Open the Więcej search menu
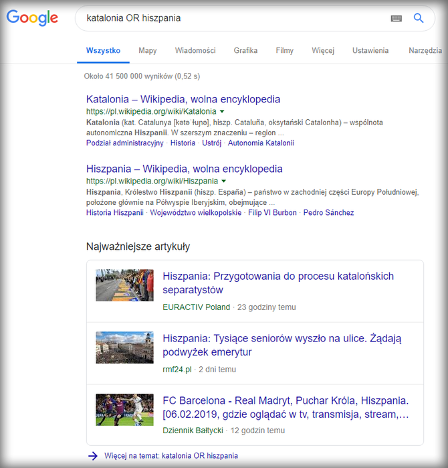Viewport: 448px width, 468px height. 323,50
